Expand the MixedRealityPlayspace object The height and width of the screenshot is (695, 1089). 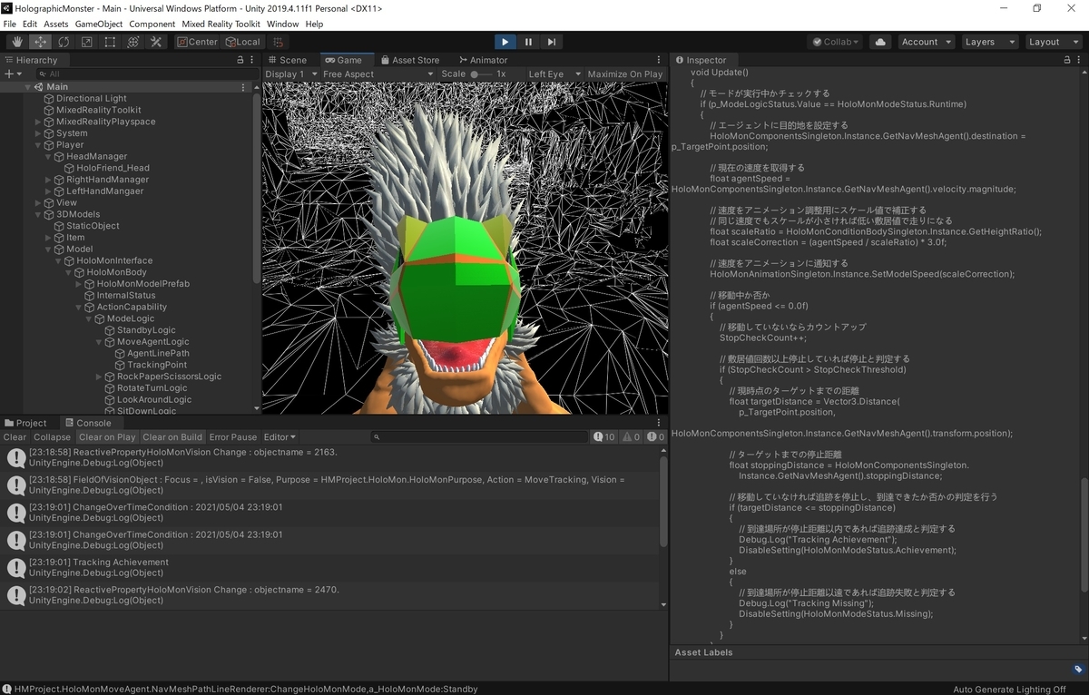click(x=38, y=122)
